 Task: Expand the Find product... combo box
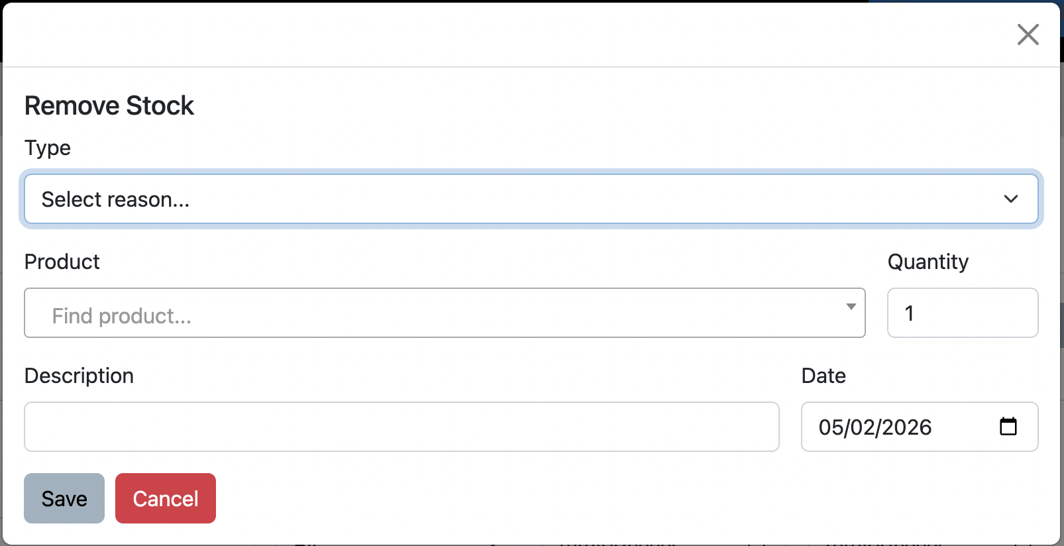coord(445,313)
